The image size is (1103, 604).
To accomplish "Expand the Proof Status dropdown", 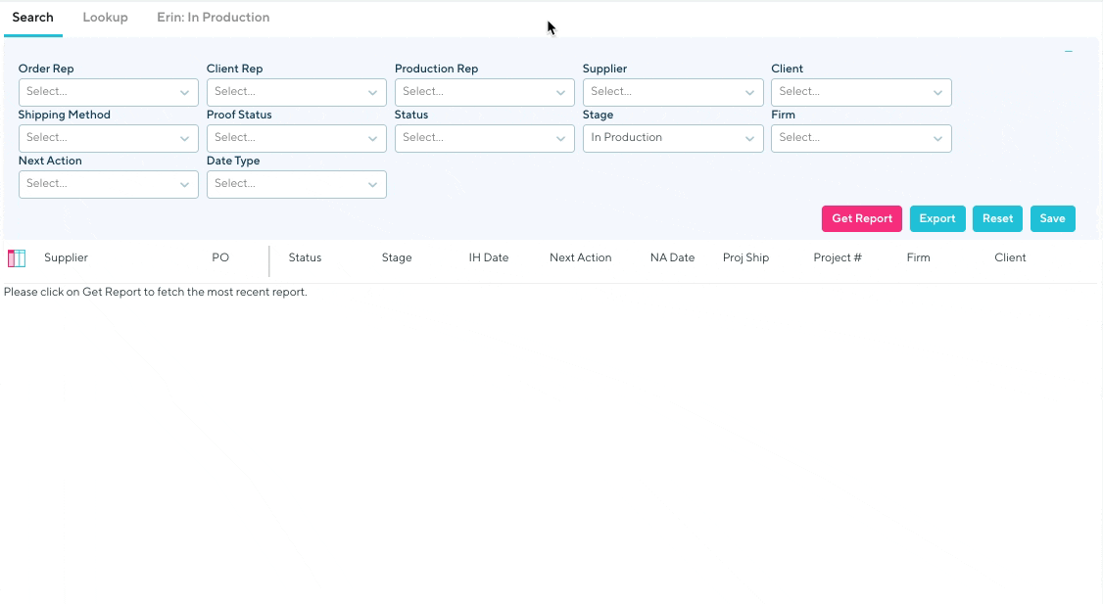I will (x=296, y=138).
